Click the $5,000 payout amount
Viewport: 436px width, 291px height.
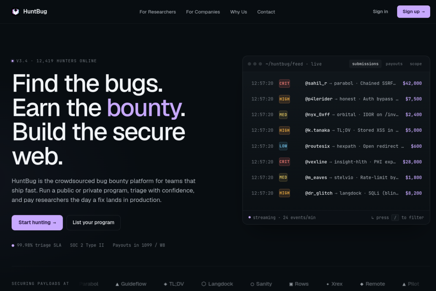[x=414, y=130]
